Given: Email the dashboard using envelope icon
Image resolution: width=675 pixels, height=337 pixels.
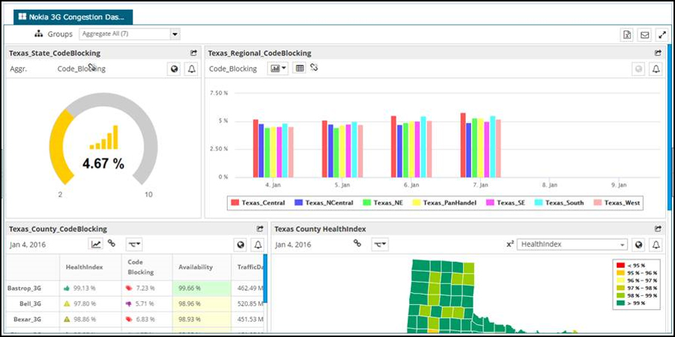Looking at the screenshot, I should (x=644, y=35).
